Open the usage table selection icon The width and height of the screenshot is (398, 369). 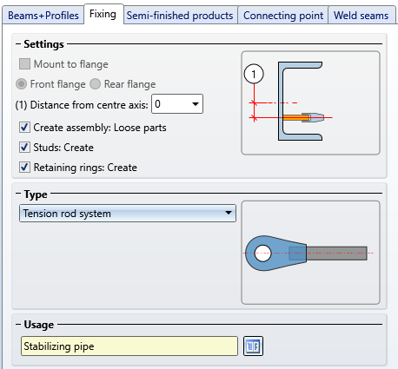coord(253,346)
